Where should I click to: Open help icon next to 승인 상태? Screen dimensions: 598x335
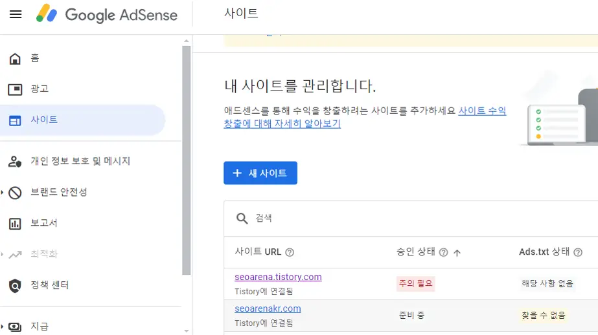coord(443,252)
